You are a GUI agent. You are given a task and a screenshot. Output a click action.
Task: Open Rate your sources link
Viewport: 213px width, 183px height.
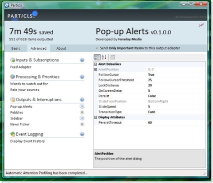click(25, 90)
